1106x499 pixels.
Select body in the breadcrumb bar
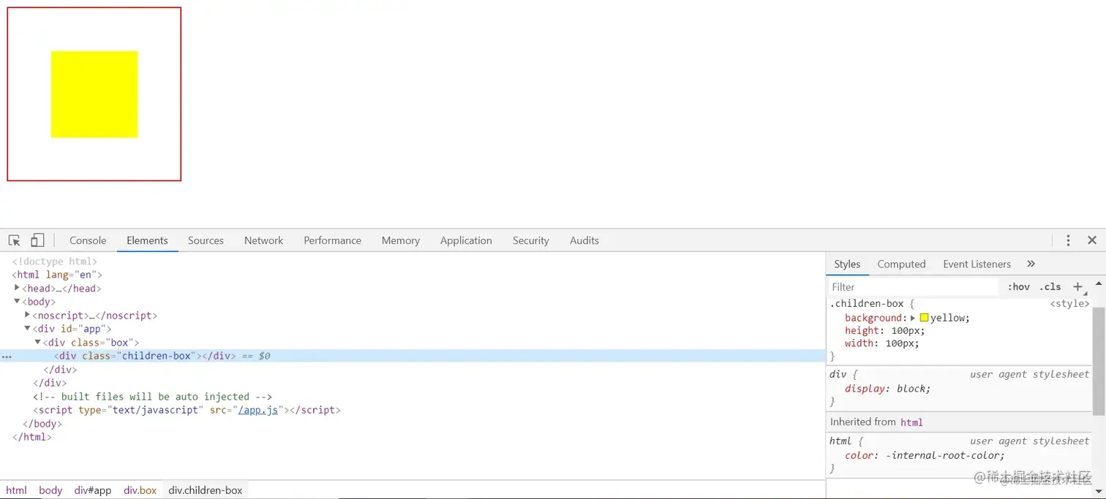click(x=50, y=490)
